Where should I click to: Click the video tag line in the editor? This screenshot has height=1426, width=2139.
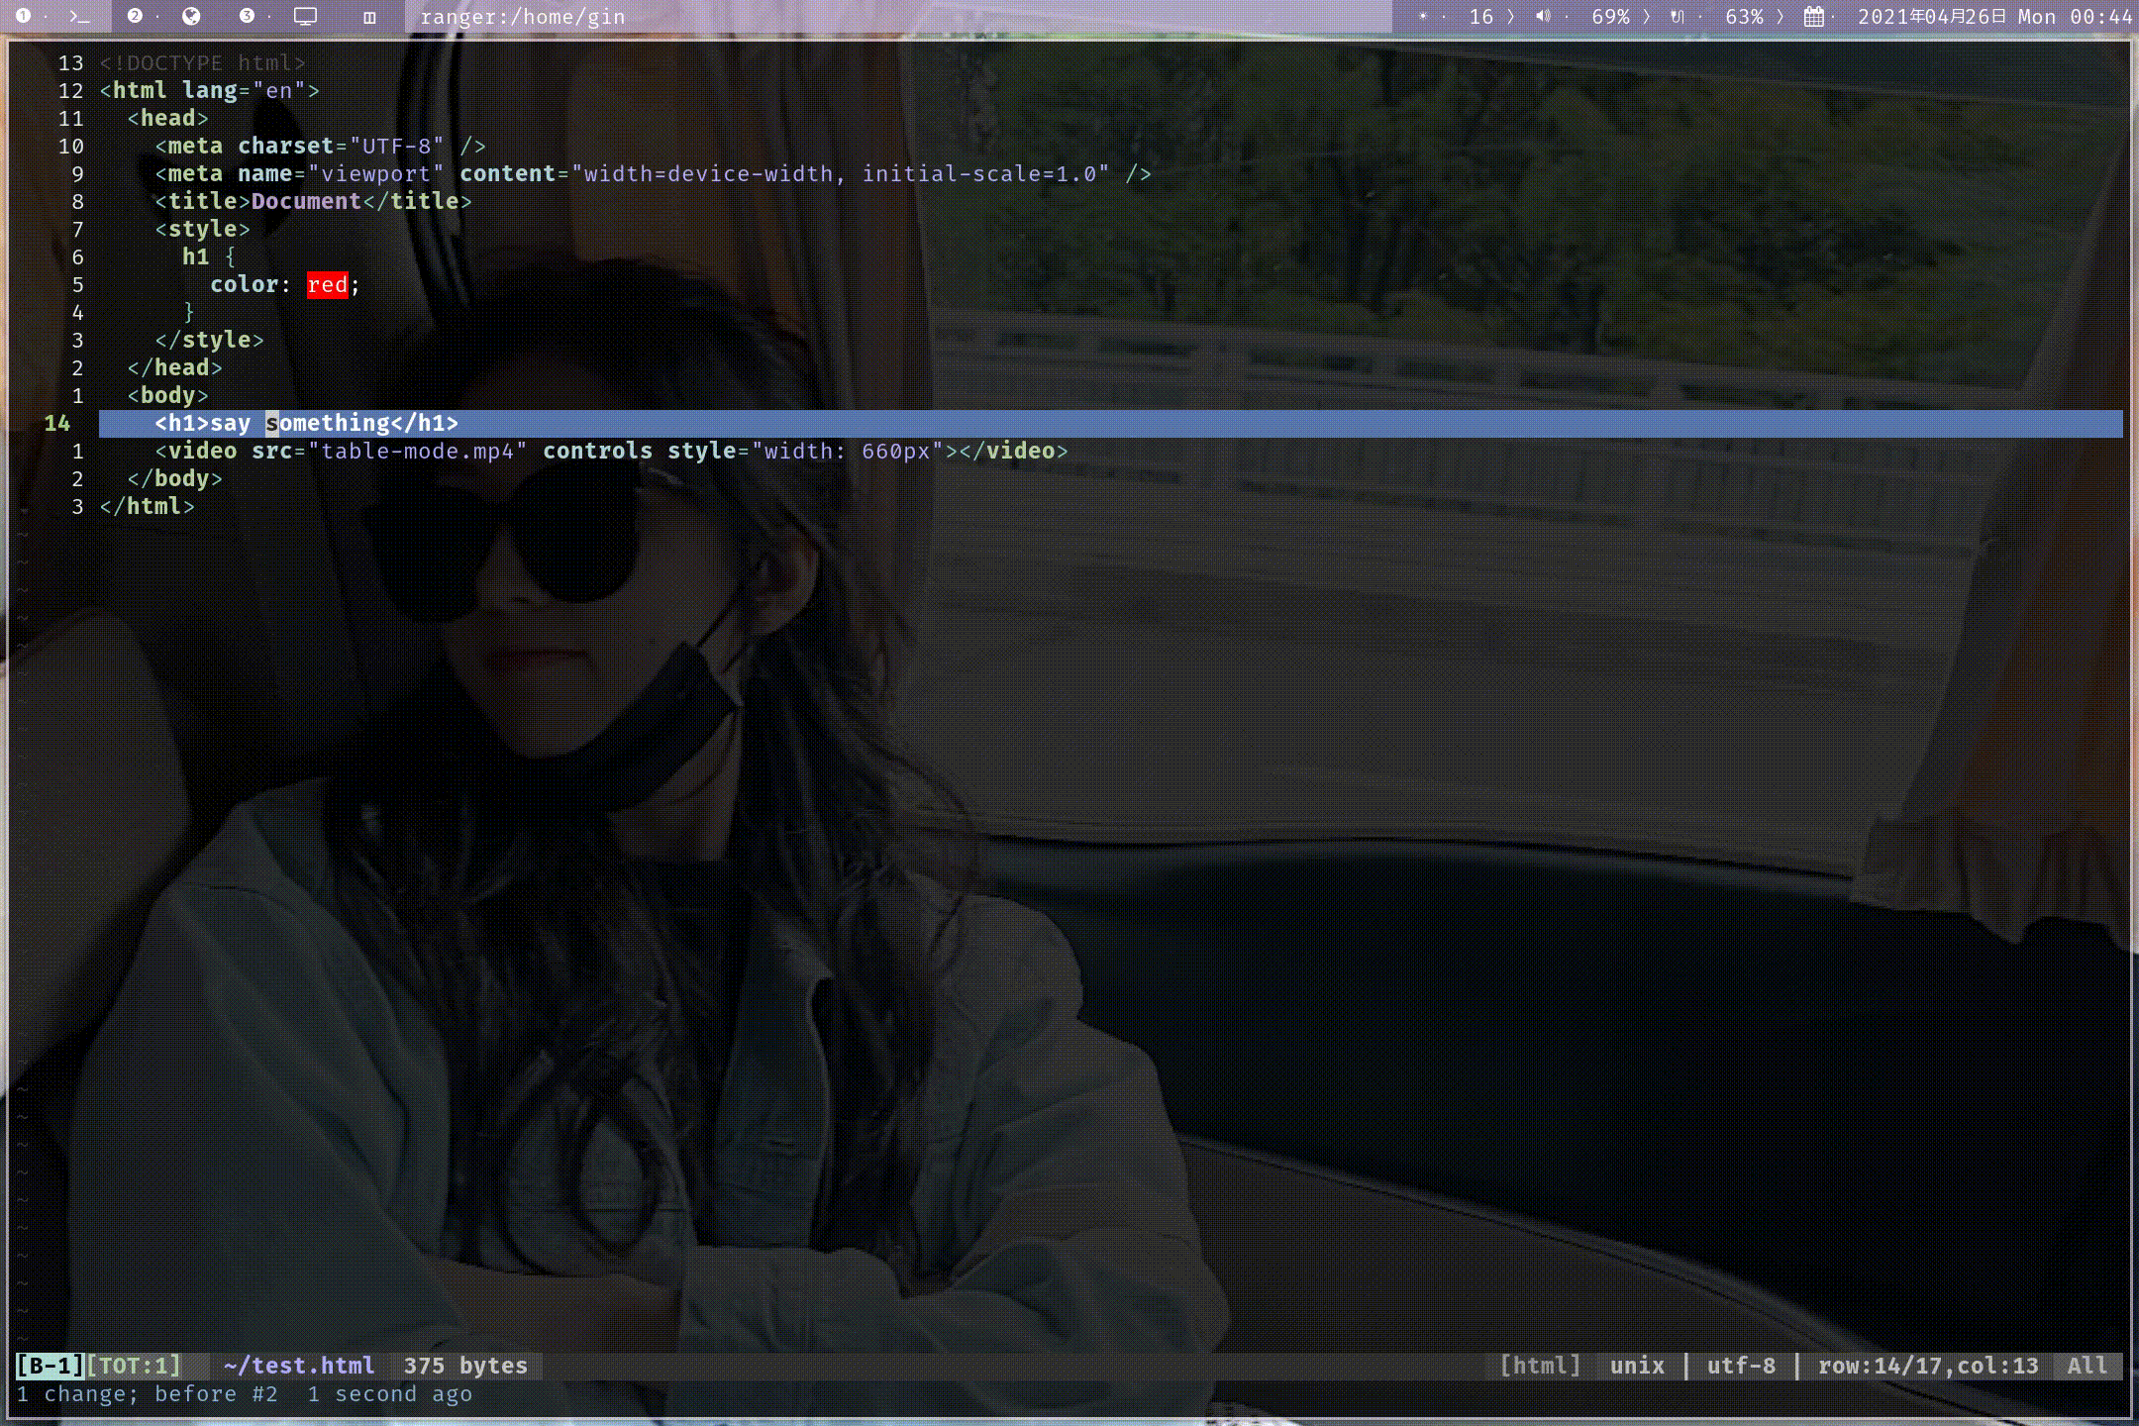610,452
